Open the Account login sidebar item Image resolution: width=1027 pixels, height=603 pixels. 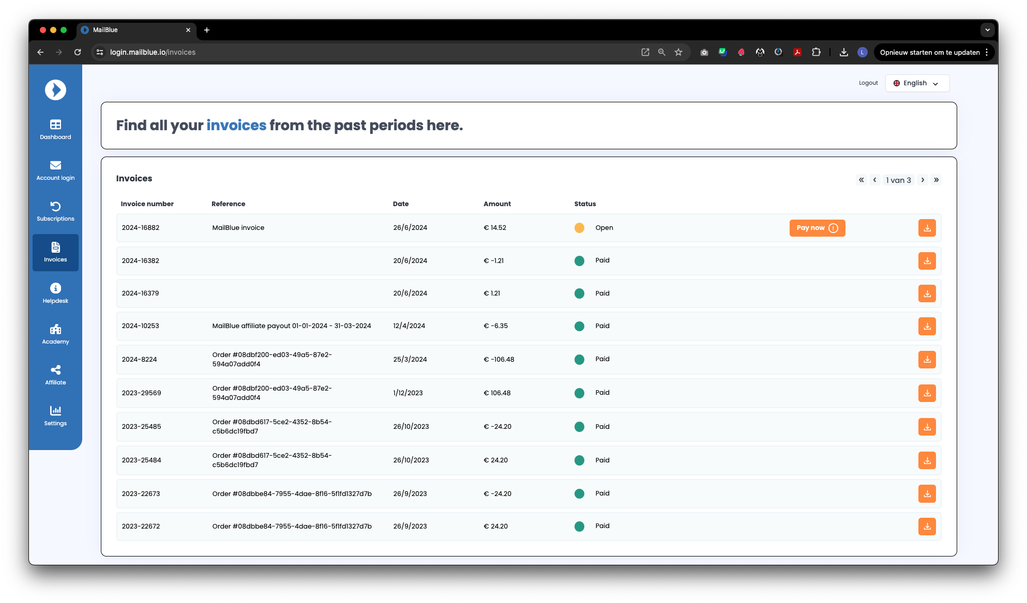click(x=55, y=171)
